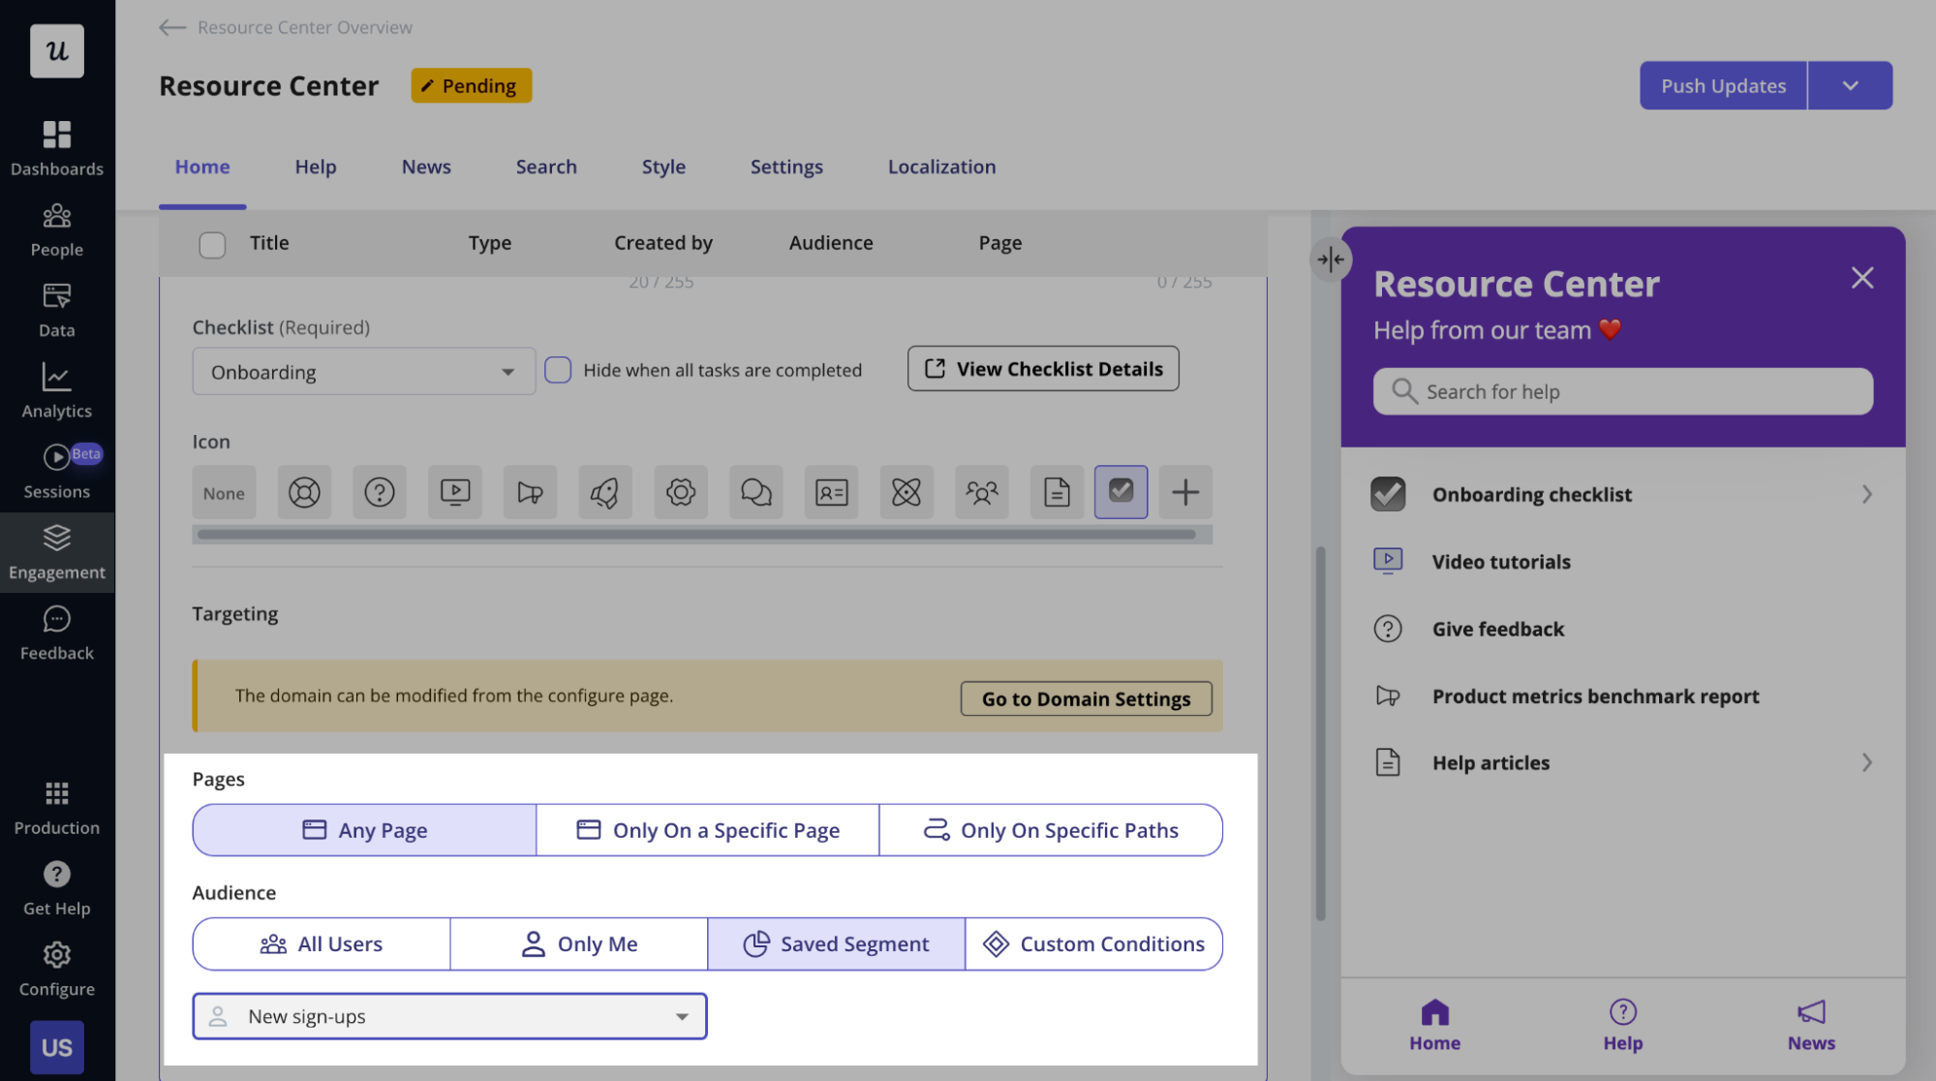
Task: Enable Hide when all tasks are completed
Action: pos(558,370)
